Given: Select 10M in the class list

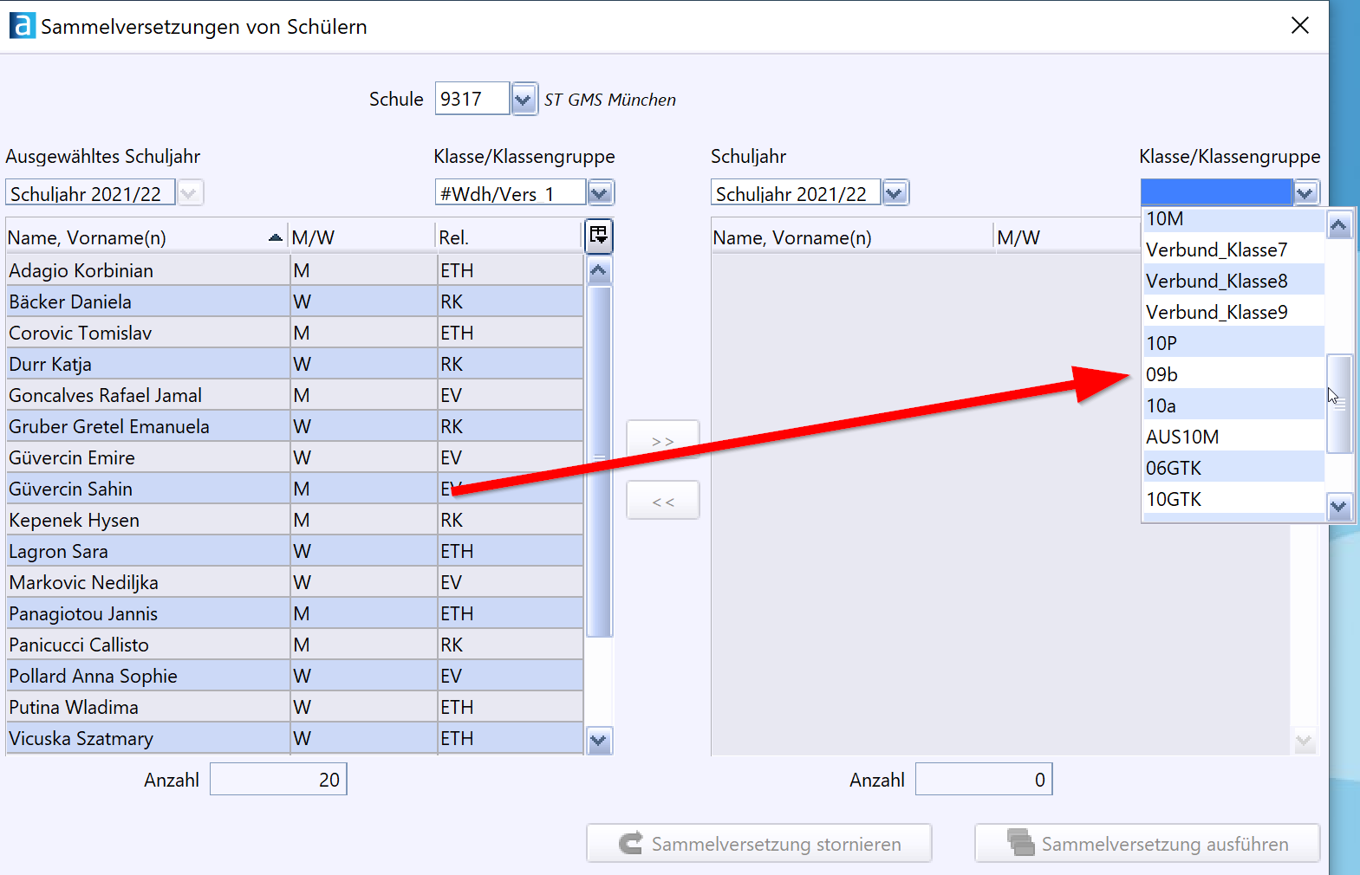Looking at the screenshot, I should [x=1233, y=219].
